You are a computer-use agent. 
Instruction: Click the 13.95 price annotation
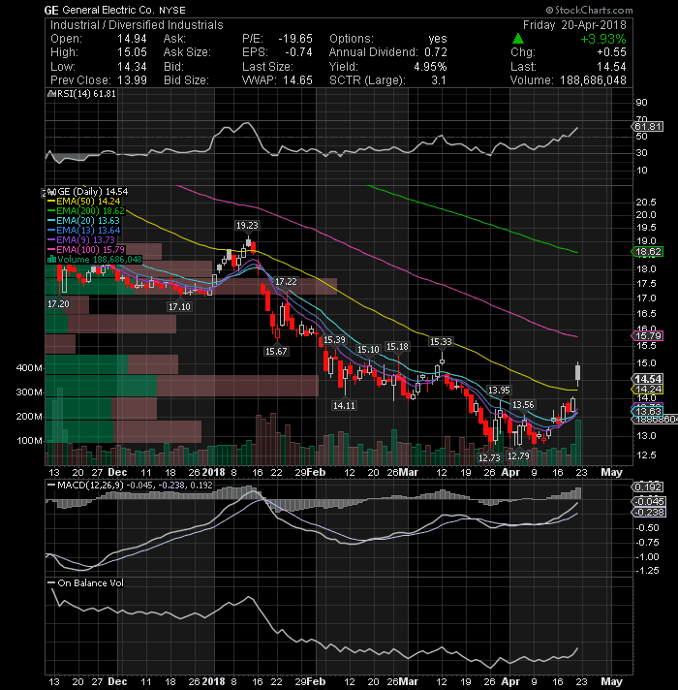point(499,391)
